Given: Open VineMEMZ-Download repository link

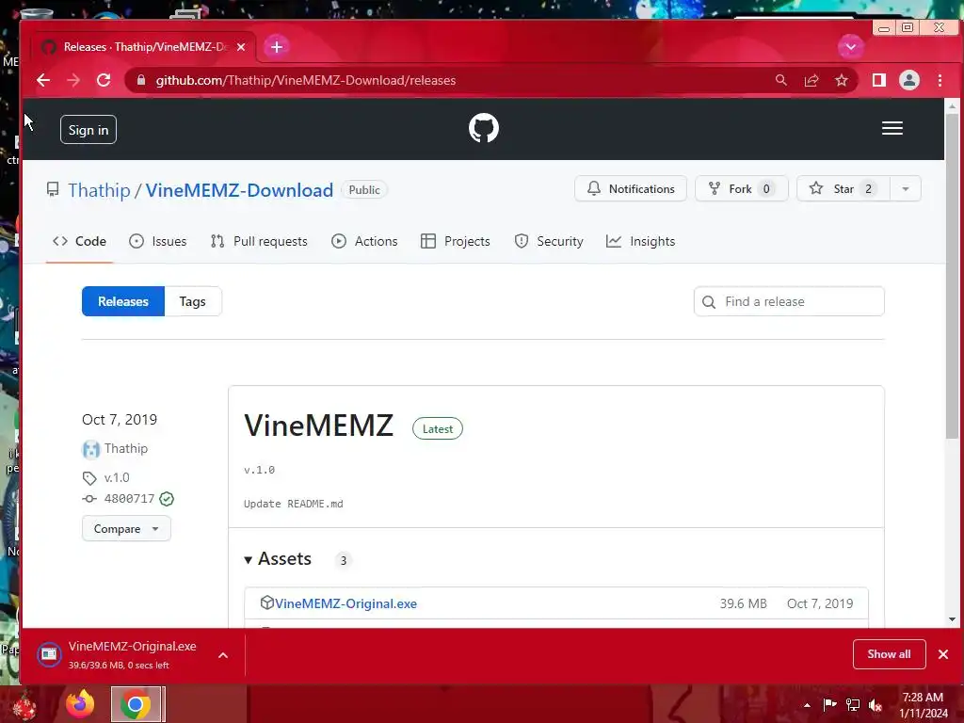Looking at the screenshot, I should (x=239, y=190).
